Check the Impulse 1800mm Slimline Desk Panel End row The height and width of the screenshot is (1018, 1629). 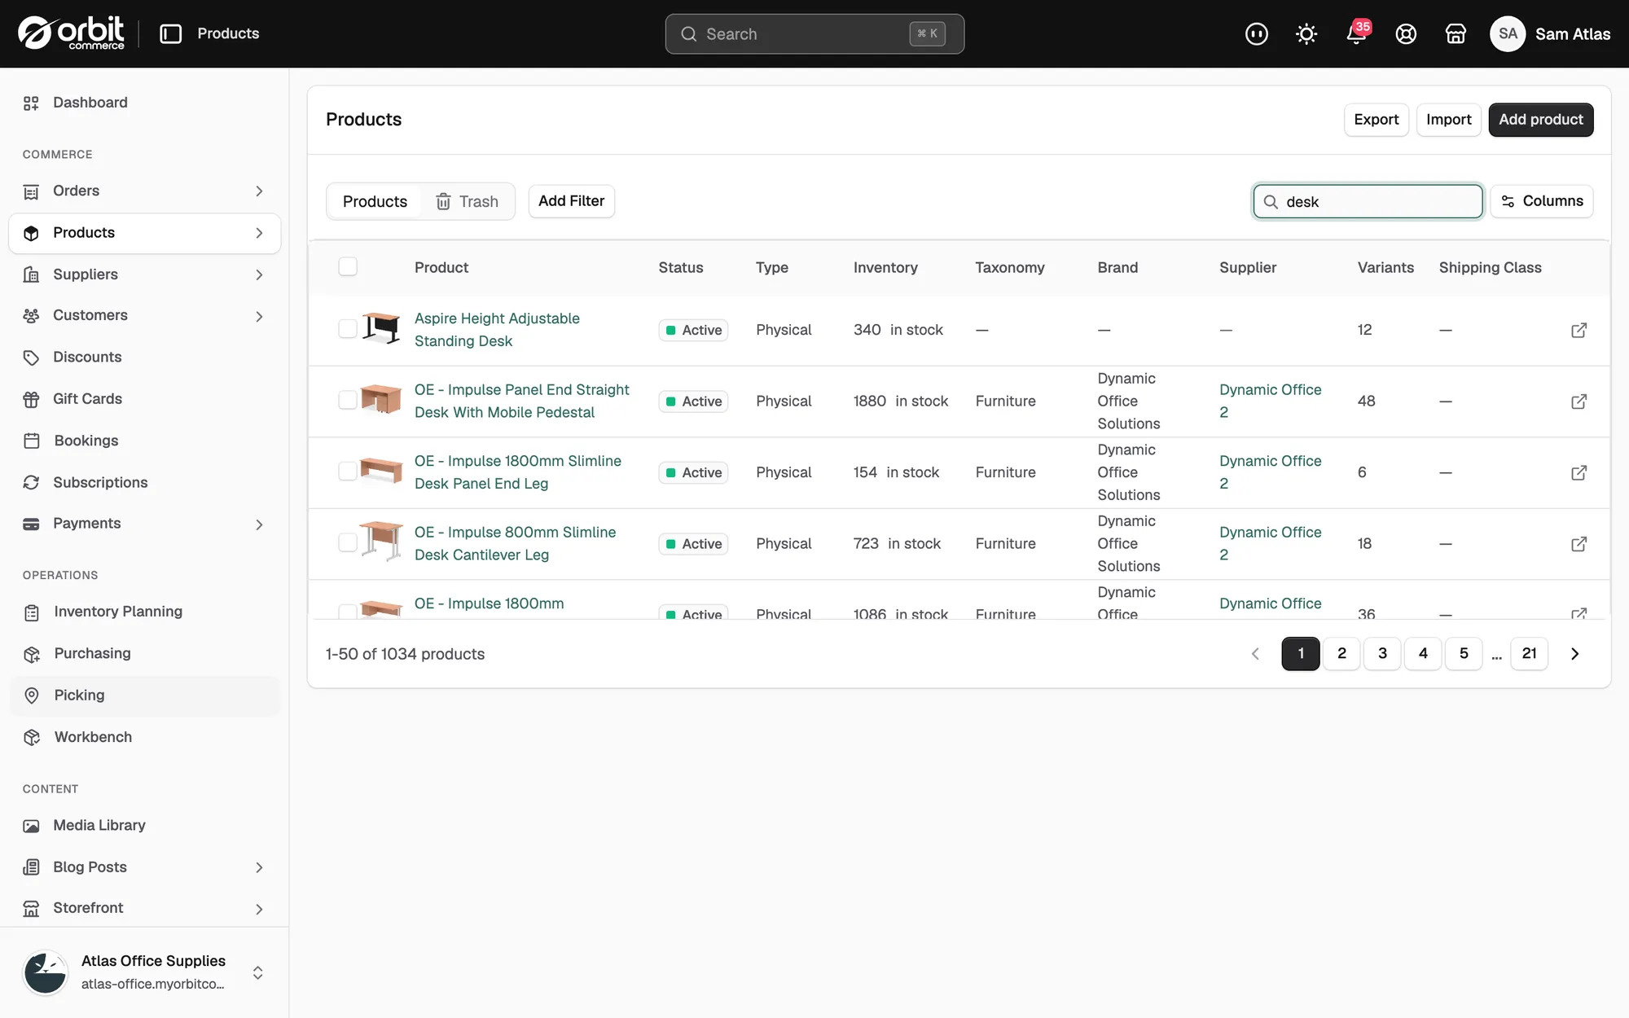pyautogui.click(x=348, y=471)
